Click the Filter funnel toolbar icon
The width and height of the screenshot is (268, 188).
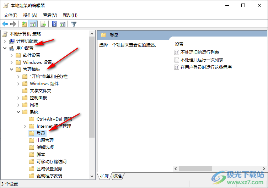coord(74,24)
